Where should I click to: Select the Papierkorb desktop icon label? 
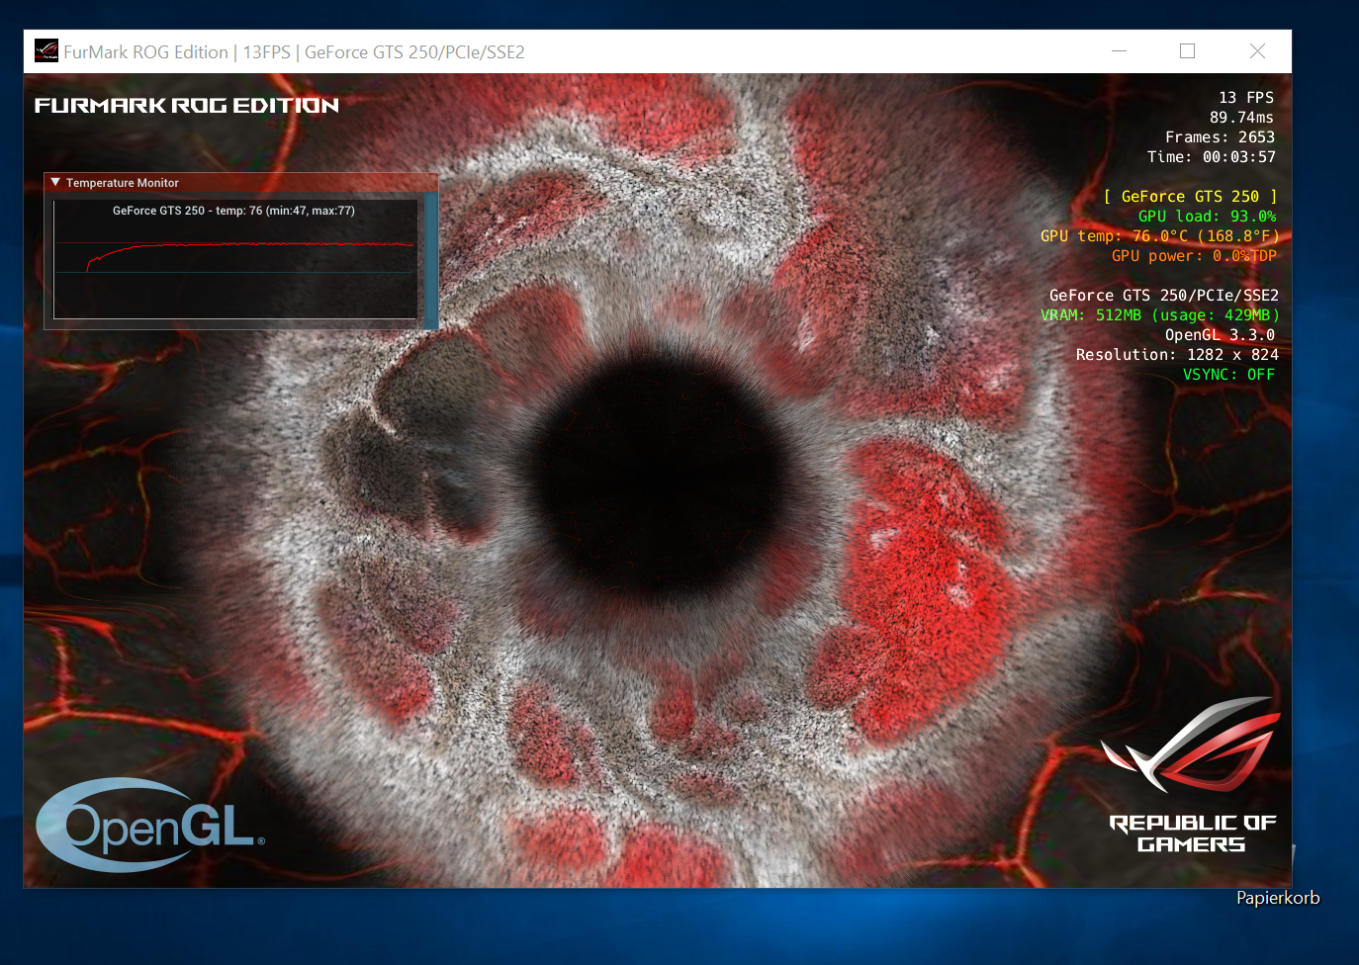pos(1278,898)
